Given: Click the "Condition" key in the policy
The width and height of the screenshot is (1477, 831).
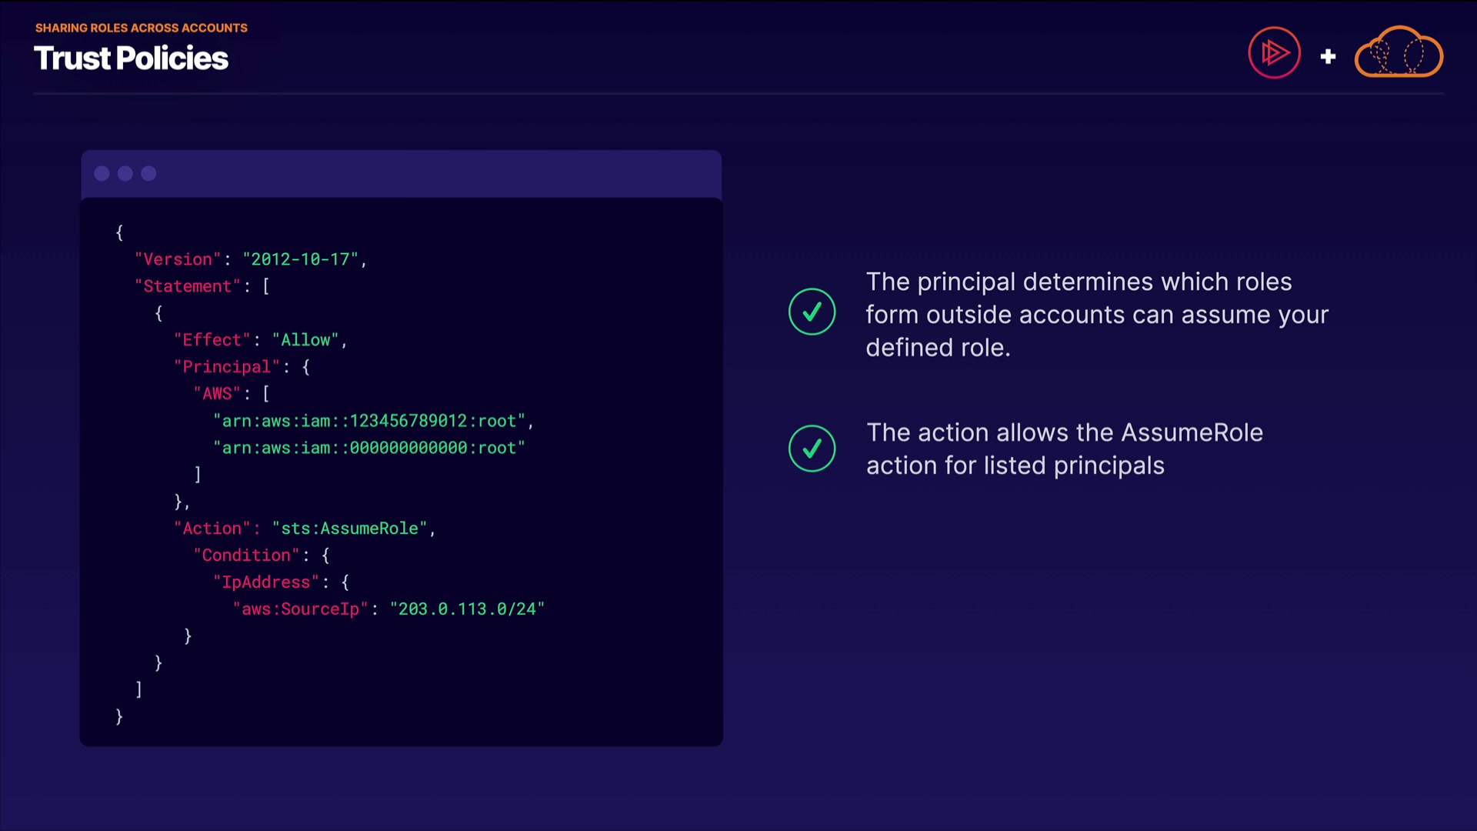Looking at the screenshot, I should point(246,556).
